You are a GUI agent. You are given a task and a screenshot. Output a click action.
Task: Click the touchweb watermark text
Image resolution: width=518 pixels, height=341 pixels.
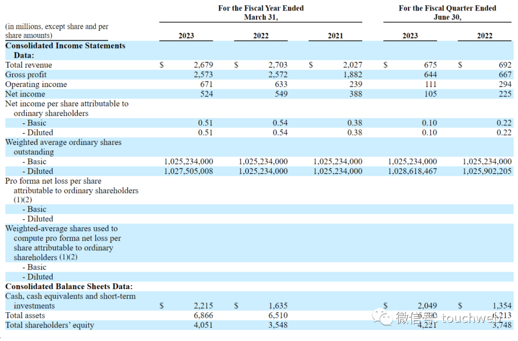click(x=472, y=318)
